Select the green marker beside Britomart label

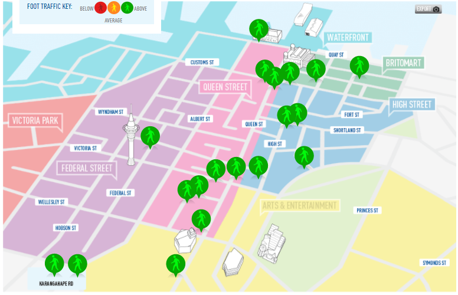point(359,65)
